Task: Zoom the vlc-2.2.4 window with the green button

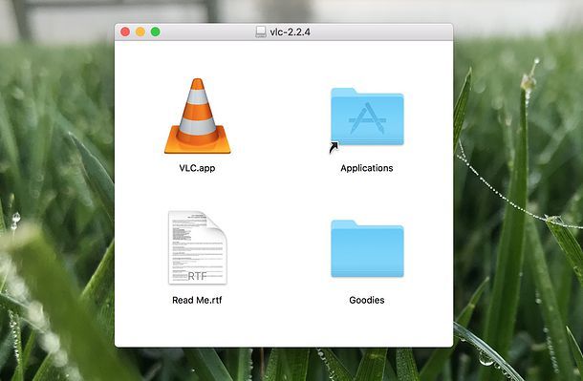Action: 156,32
